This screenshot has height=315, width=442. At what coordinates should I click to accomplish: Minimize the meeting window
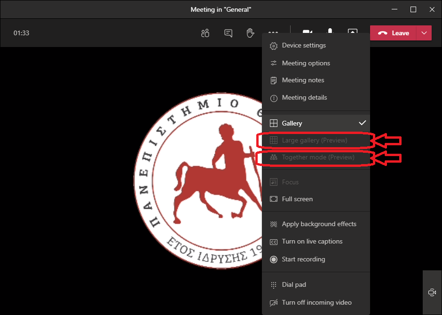pyautogui.click(x=395, y=9)
